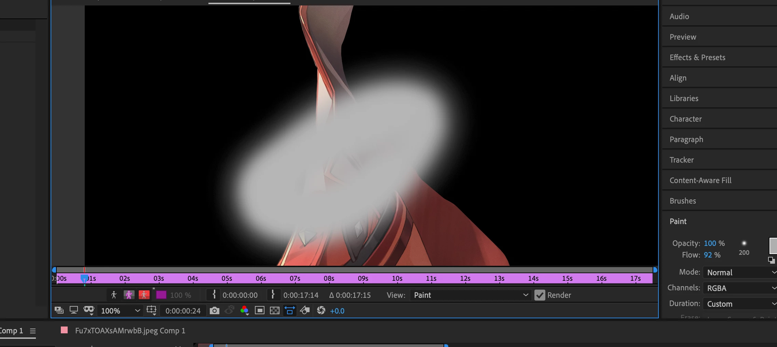
Task: Take a snapshot with the camera icon
Action: 215,310
